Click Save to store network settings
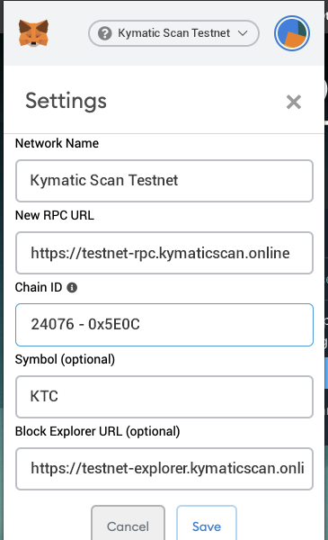This screenshot has width=328, height=540. click(207, 523)
